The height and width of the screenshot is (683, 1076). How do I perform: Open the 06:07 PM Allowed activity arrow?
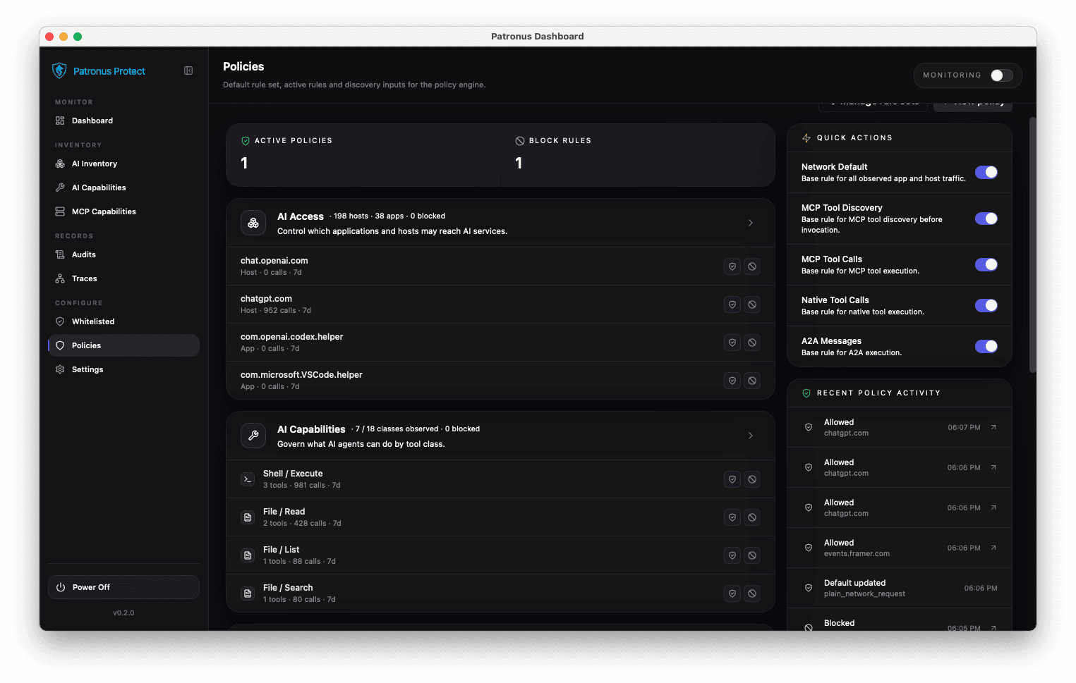click(x=993, y=427)
